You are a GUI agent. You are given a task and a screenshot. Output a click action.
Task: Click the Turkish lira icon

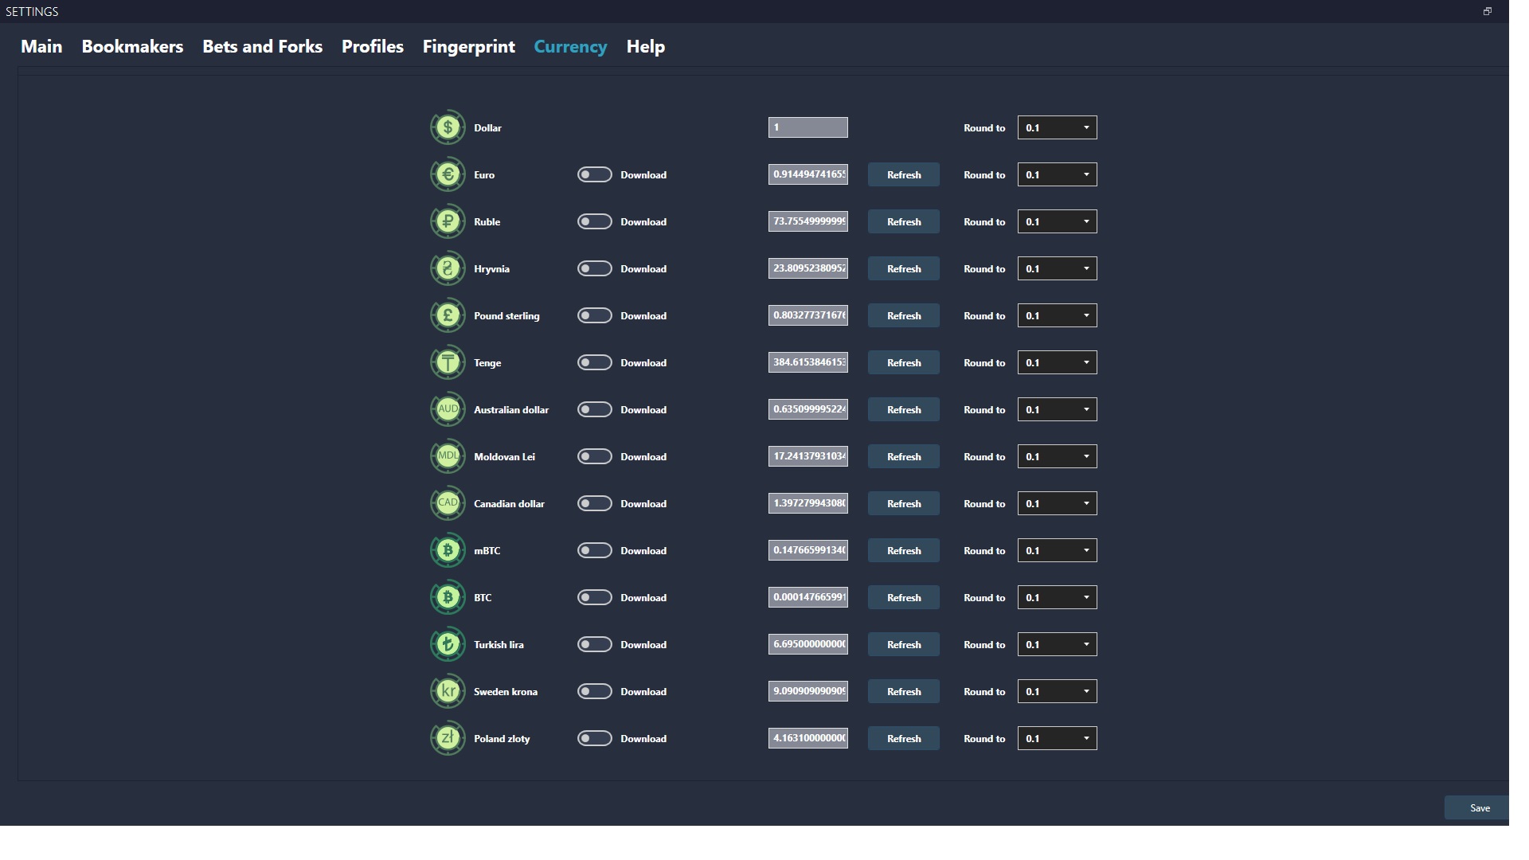click(448, 644)
